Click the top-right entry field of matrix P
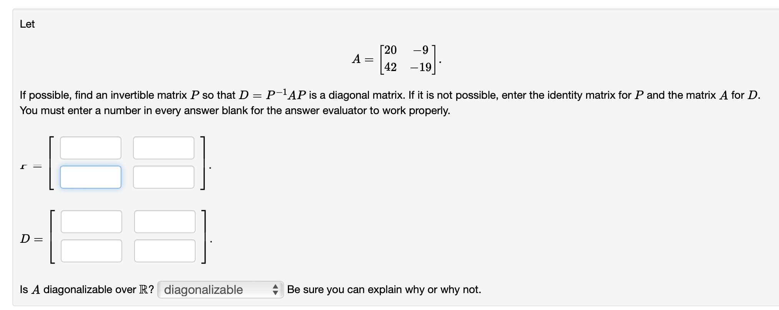779x310 pixels. click(164, 148)
